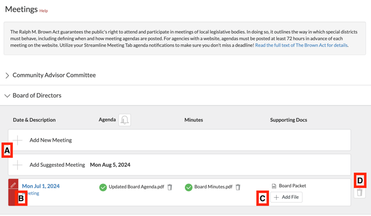
Task: Click Add Suggested Meeting label
Action: [57, 164]
